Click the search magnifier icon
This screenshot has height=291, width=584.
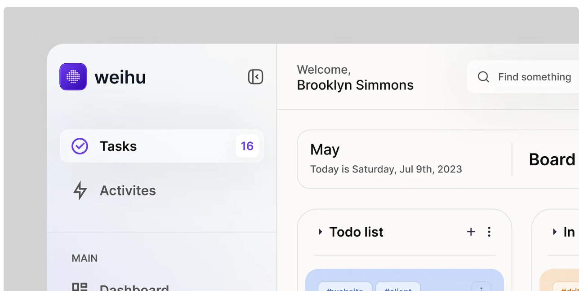coord(483,77)
